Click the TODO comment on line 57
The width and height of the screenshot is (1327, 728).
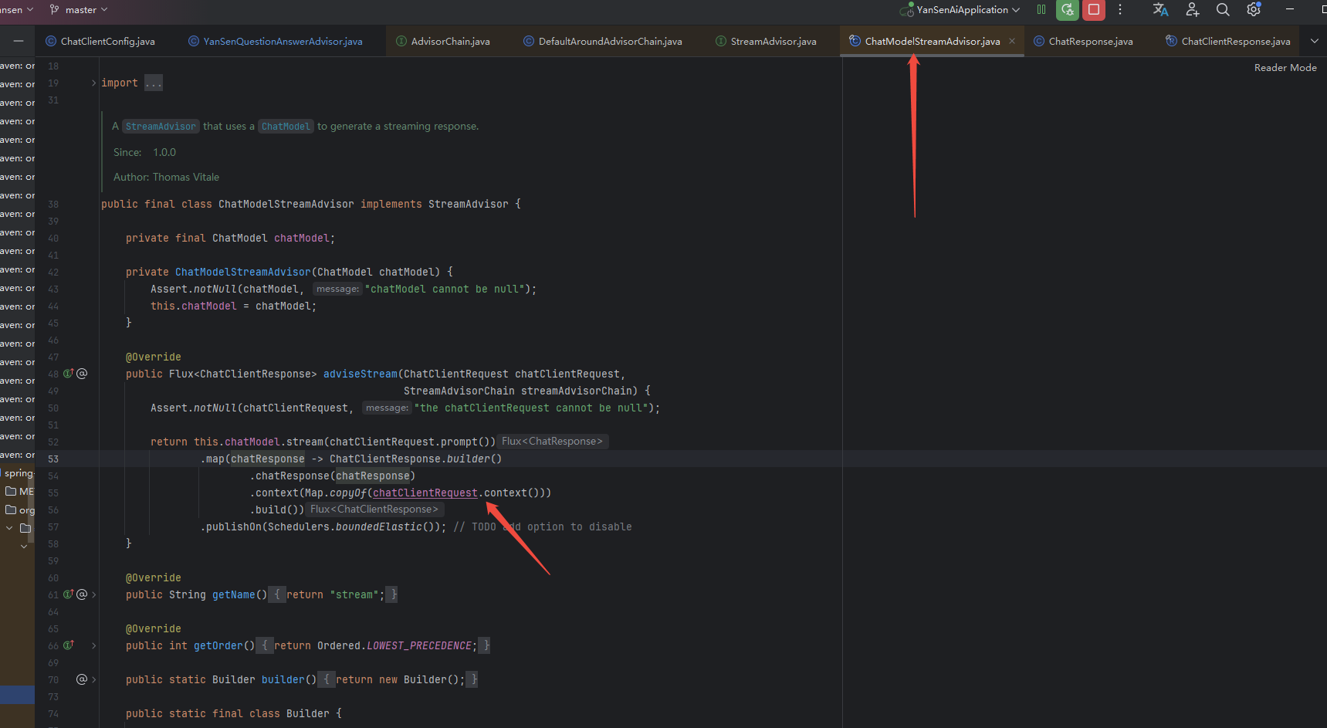coord(543,527)
